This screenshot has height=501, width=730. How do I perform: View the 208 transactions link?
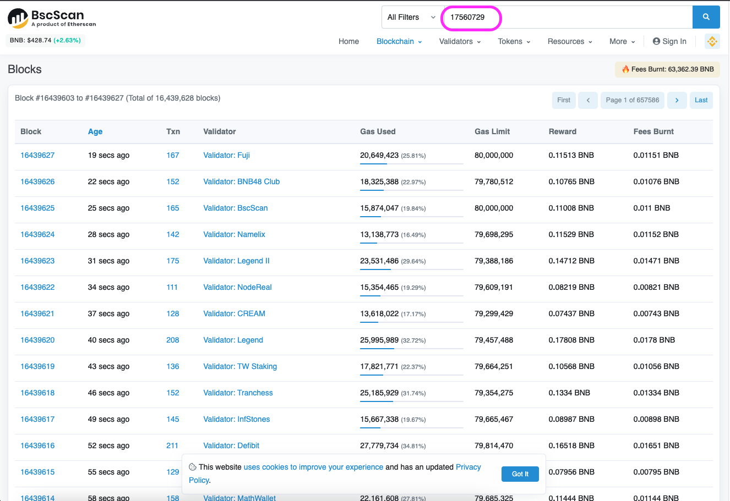click(x=173, y=340)
